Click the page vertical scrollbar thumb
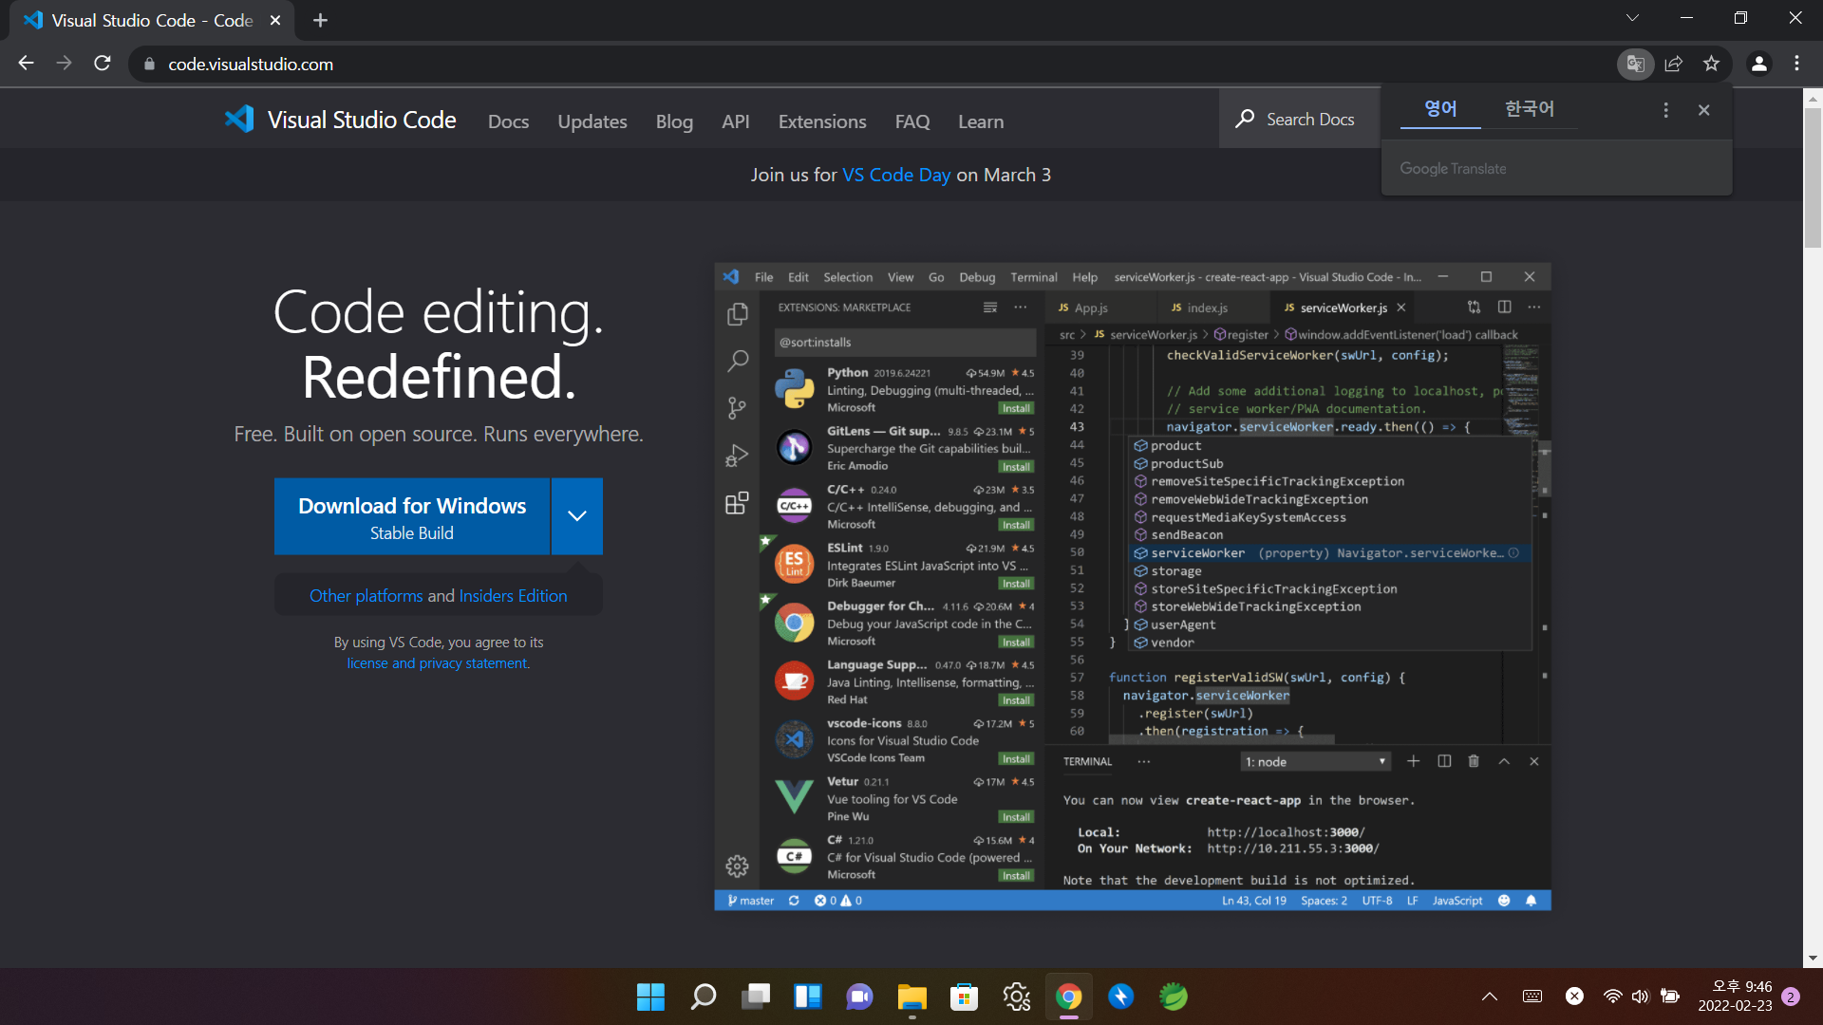The image size is (1823, 1025). [x=1813, y=176]
